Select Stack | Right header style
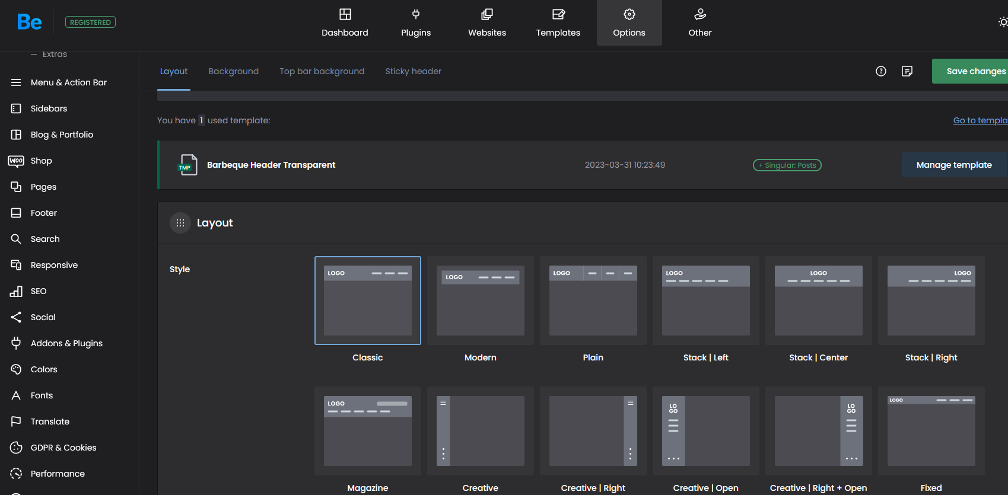Screen dimensions: 1008x495 pos(931,301)
